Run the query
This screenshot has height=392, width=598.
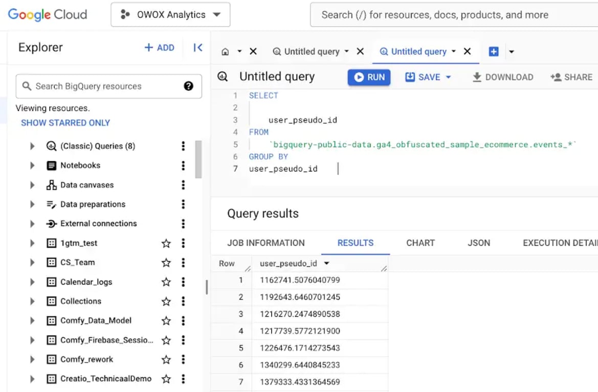[x=369, y=77]
